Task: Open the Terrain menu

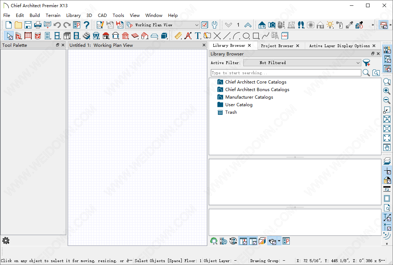Action: point(53,15)
